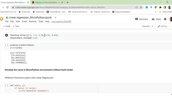Click the print("Dimention mismatch") line
This screenshot has width=172, height=96.
34,91
